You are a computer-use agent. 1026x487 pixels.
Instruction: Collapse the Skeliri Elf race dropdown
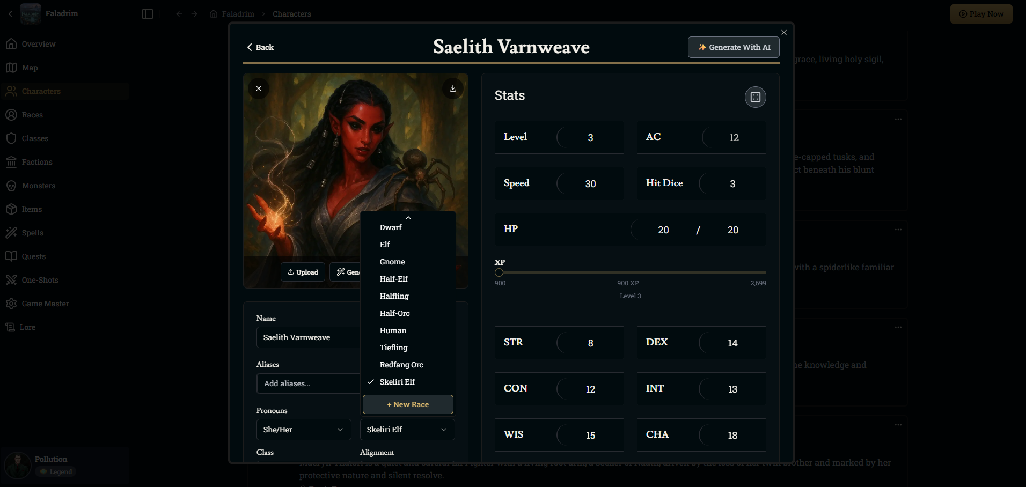pyautogui.click(x=407, y=430)
